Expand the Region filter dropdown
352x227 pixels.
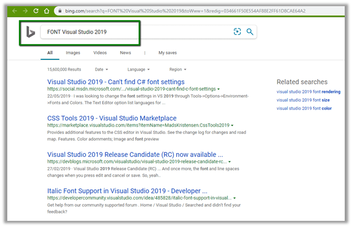pyautogui.click(x=178, y=70)
